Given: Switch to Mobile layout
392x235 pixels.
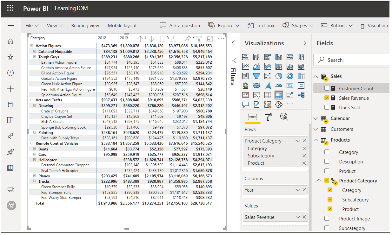Looking at the screenshot, I should (122, 25).
